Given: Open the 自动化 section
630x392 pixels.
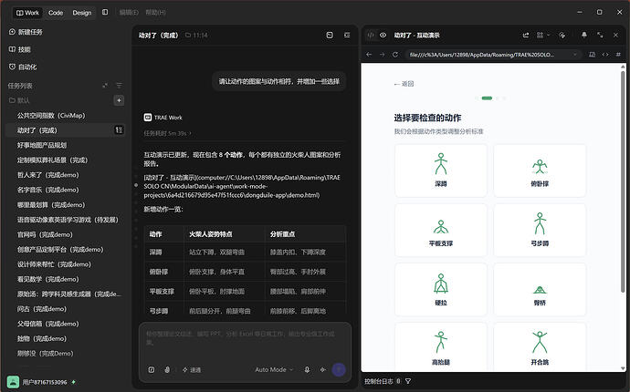Looking at the screenshot, I should (x=23, y=67).
